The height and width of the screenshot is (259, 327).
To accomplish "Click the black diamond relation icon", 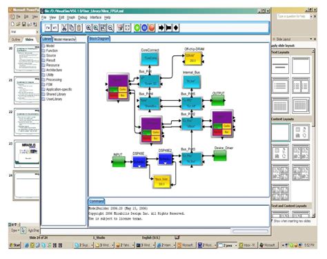I will tap(176, 28).
